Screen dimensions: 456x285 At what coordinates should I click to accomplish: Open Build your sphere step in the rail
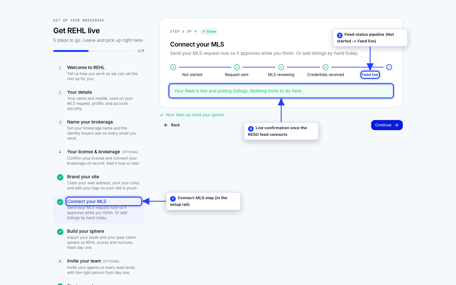pos(99,239)
